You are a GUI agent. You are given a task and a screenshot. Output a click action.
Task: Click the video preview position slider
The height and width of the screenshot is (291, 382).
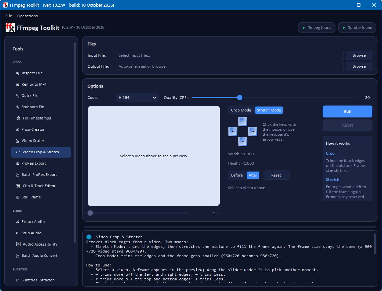click(x=138, y=213)
